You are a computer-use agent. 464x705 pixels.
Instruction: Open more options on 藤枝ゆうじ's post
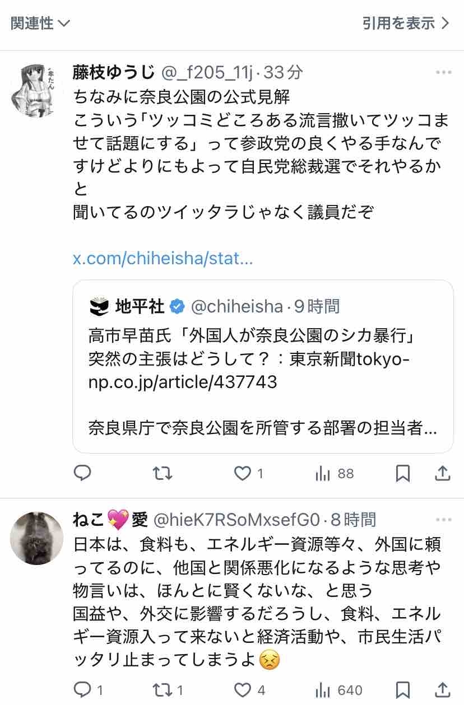click(443, 73)
